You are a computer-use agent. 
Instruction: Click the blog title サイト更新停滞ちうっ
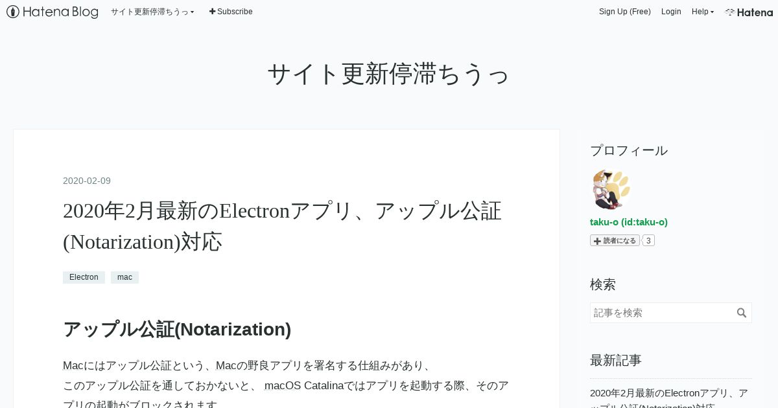[x=388, y=74]
